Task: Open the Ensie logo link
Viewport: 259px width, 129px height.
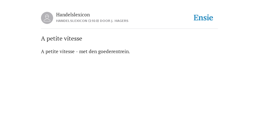Action: [203, 18]
